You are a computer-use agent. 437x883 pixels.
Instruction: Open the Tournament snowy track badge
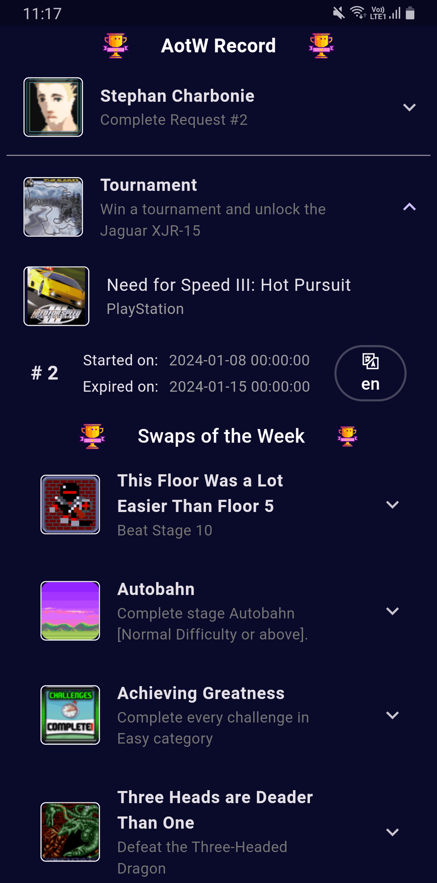(x=53, y=207)
